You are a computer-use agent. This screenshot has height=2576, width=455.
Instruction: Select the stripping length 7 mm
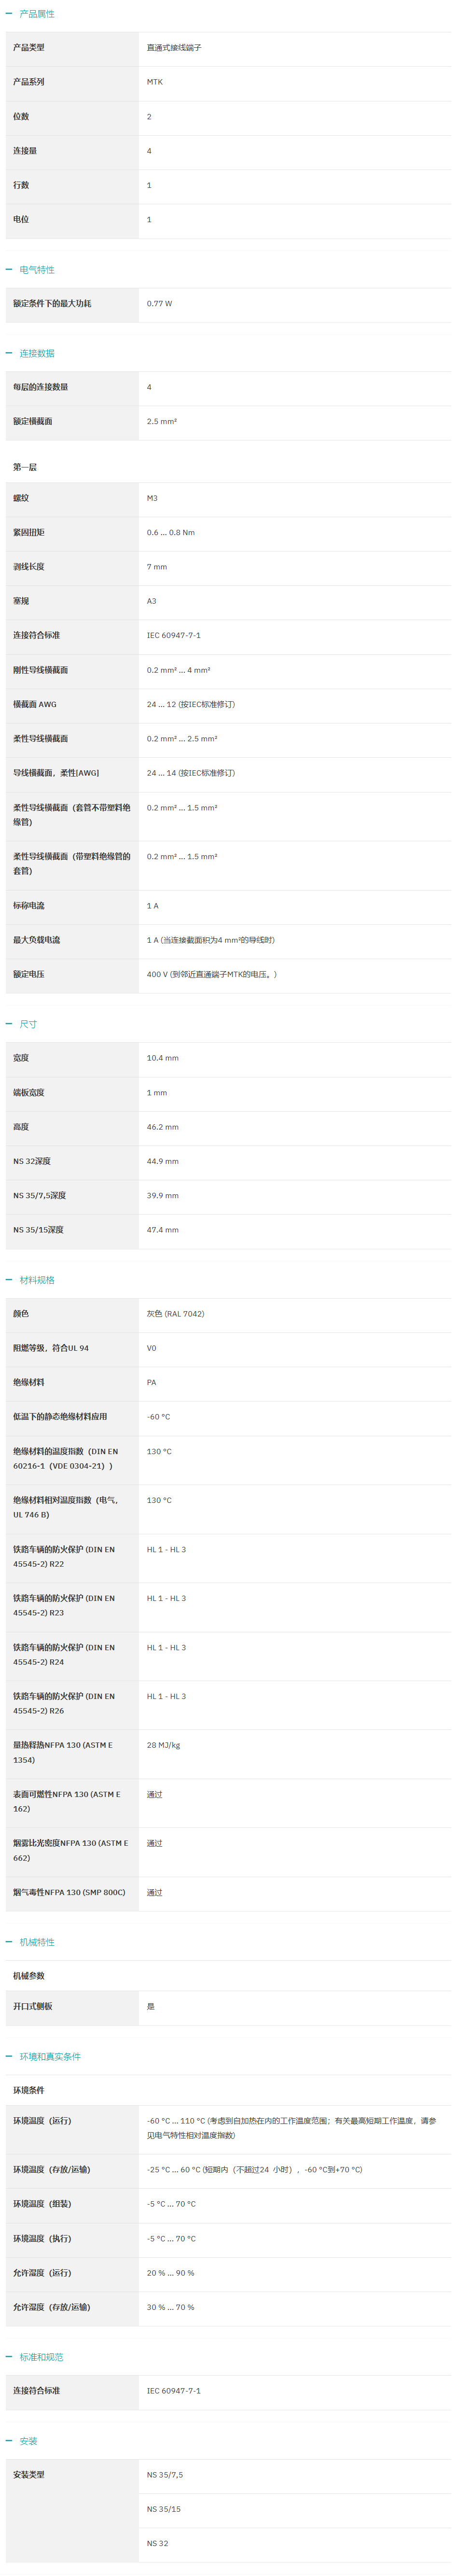pyautogui.click(x=157, y=567)
